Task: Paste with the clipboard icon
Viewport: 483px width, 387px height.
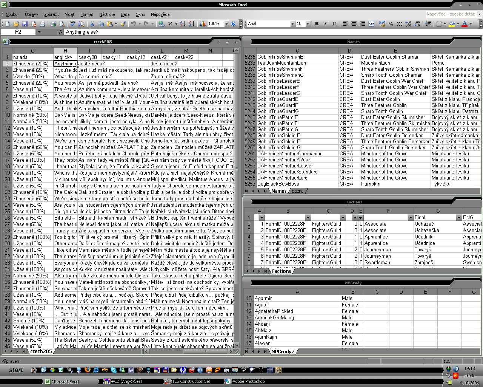Action: (x=109, y=24)
